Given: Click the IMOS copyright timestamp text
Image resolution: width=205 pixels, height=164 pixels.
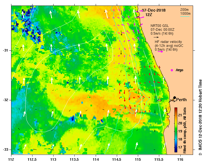Looking at the screenshot, I should click(x=200, y=117).
